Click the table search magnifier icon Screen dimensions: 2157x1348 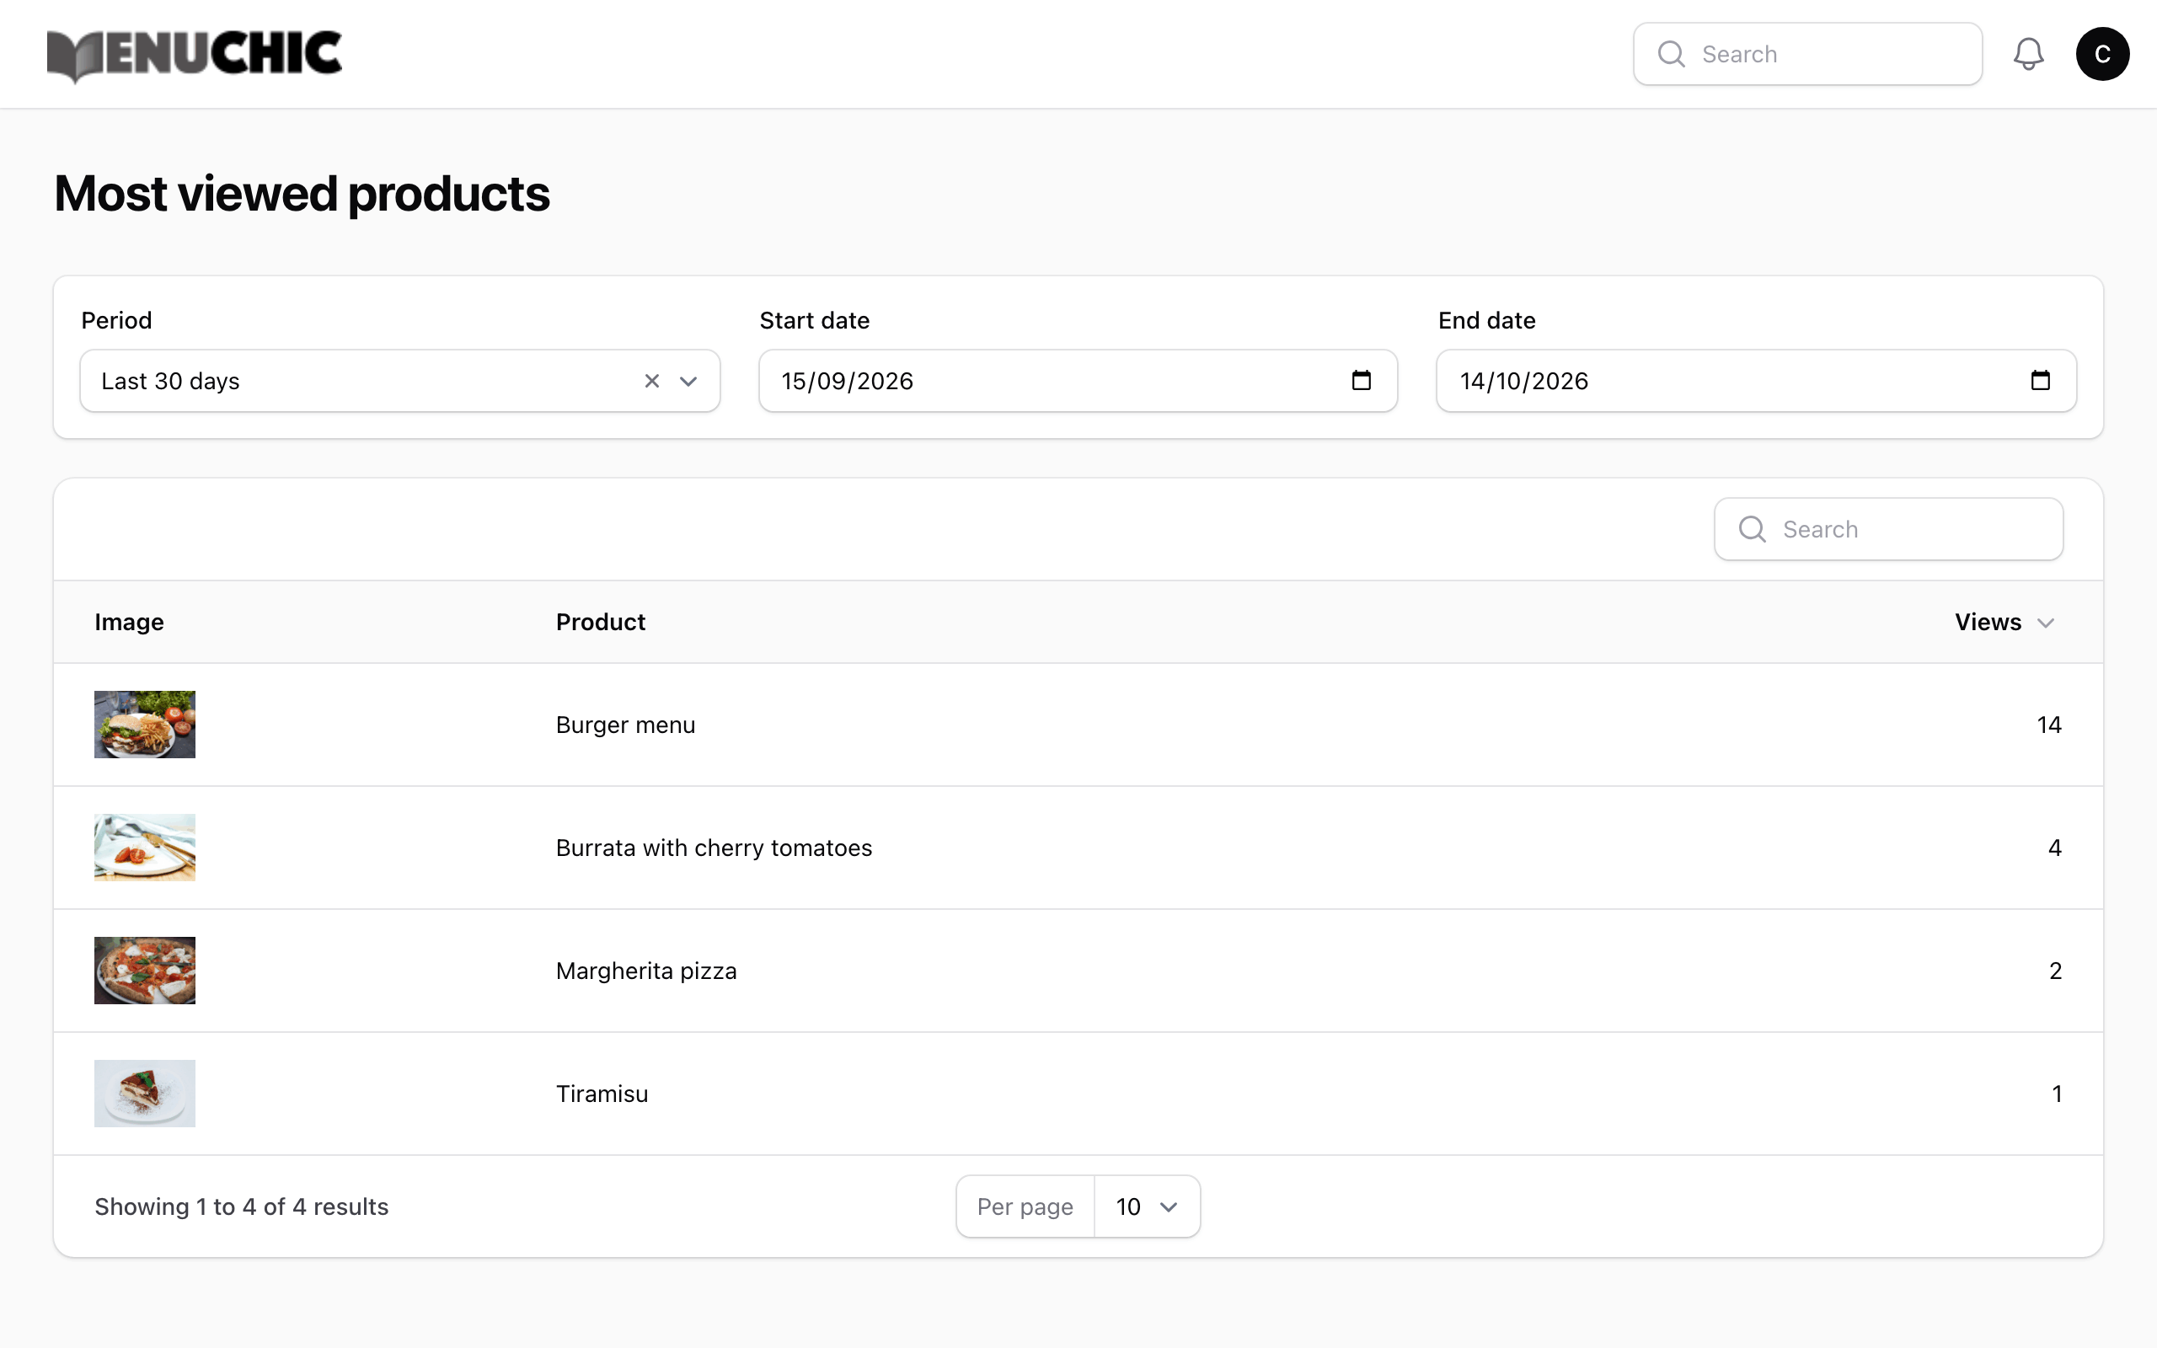[1753, 529]
